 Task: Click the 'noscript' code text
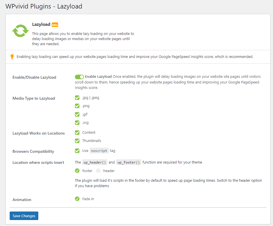pyautogui.click(x=99, y=151)
